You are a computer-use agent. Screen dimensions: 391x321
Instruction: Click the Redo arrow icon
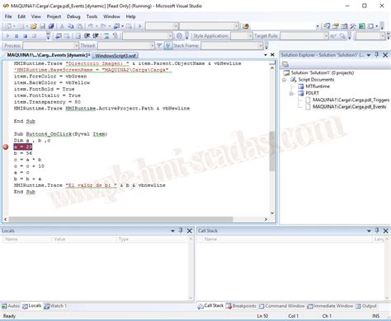tap(103, 26)
